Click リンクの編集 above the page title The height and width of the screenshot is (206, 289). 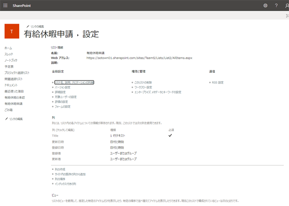point(37,27)
